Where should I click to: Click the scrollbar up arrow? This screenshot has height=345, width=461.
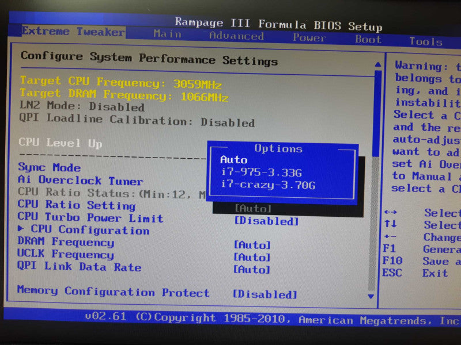click(378, 64)
